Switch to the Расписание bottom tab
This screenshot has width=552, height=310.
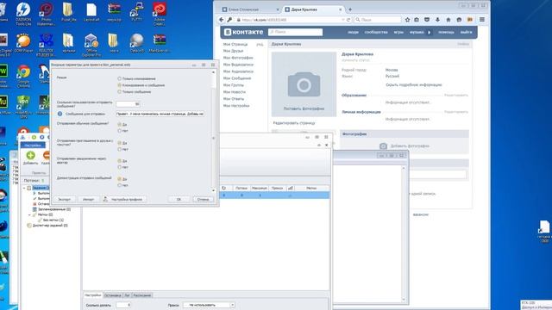coord(141,295)
